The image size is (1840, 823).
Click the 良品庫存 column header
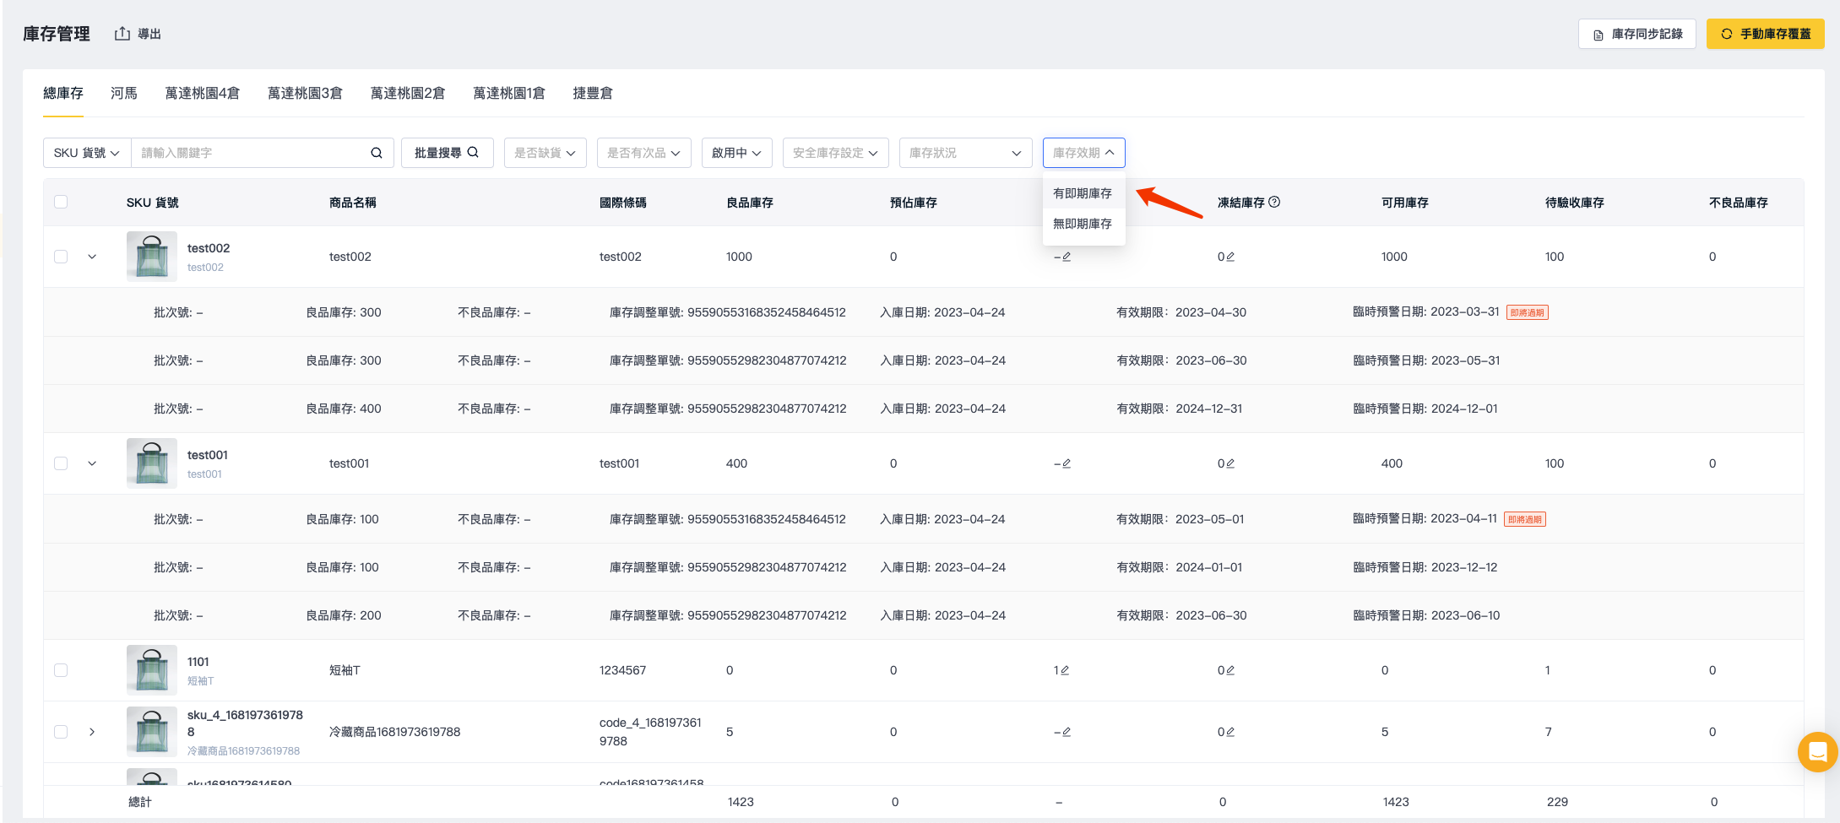coord(750,203)
